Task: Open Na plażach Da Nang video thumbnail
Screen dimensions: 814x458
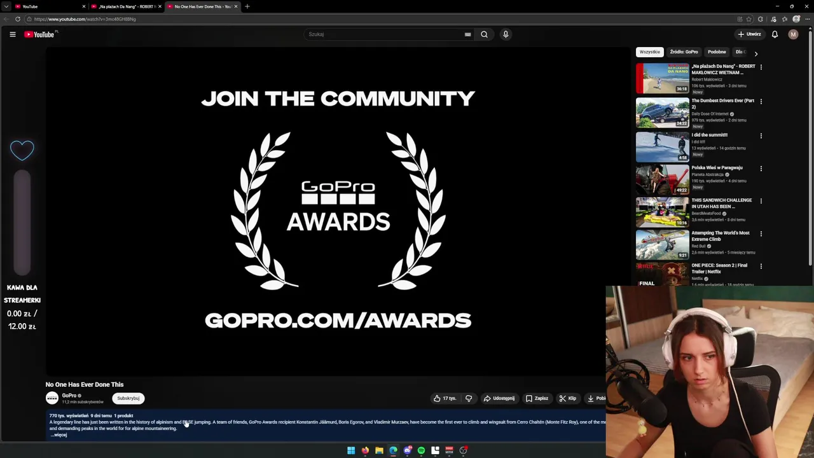Action: point(662,78)
